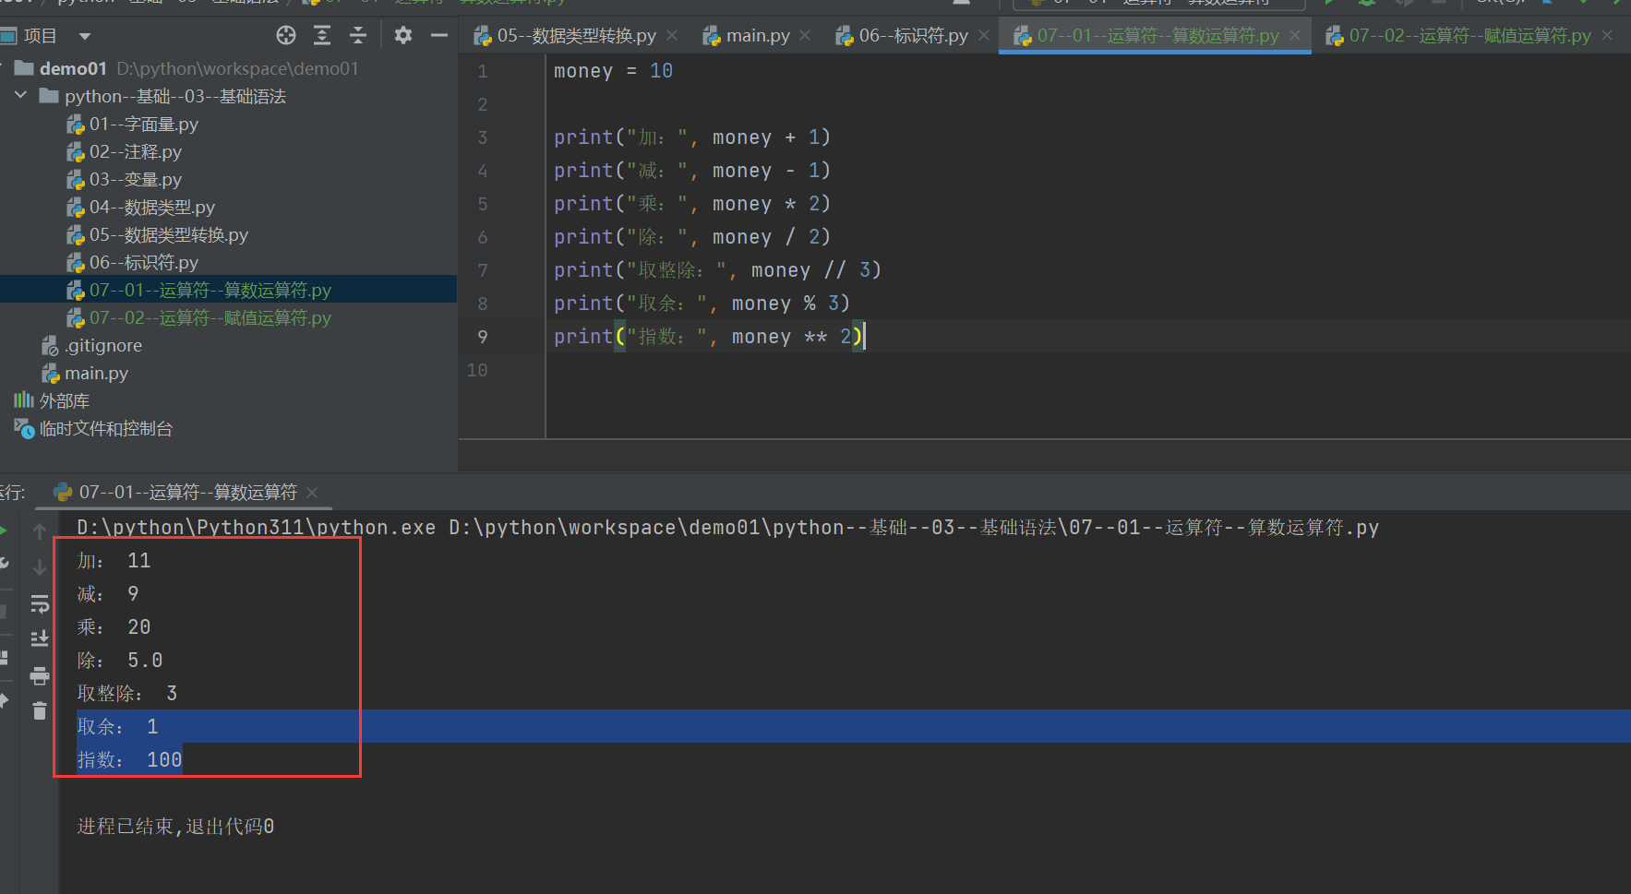The image size is (1631, 894).
Task: Open project panel gear settings
Action: pyautogui.click(x=403, y=36)
